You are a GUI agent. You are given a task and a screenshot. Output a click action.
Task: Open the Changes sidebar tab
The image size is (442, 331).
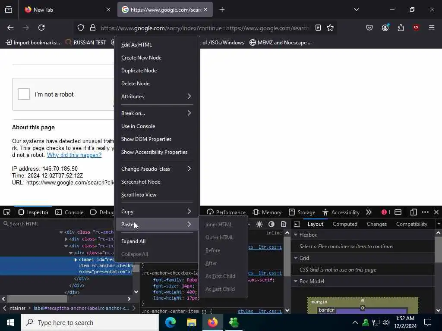(376, 224)
